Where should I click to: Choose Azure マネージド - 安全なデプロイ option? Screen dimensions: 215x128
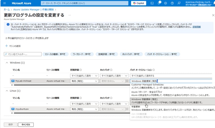coord(173,94)
